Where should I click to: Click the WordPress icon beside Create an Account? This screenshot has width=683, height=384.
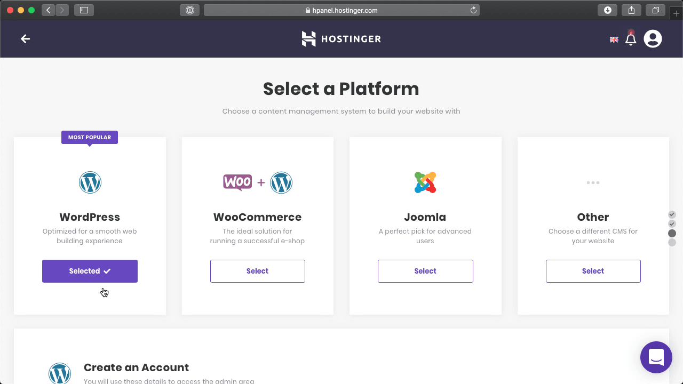[60, 374]
